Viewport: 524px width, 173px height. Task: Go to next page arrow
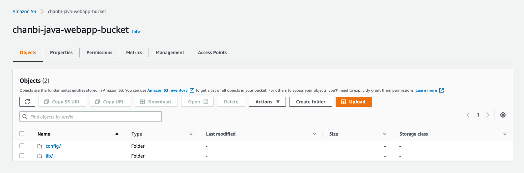tap(488, 115)
